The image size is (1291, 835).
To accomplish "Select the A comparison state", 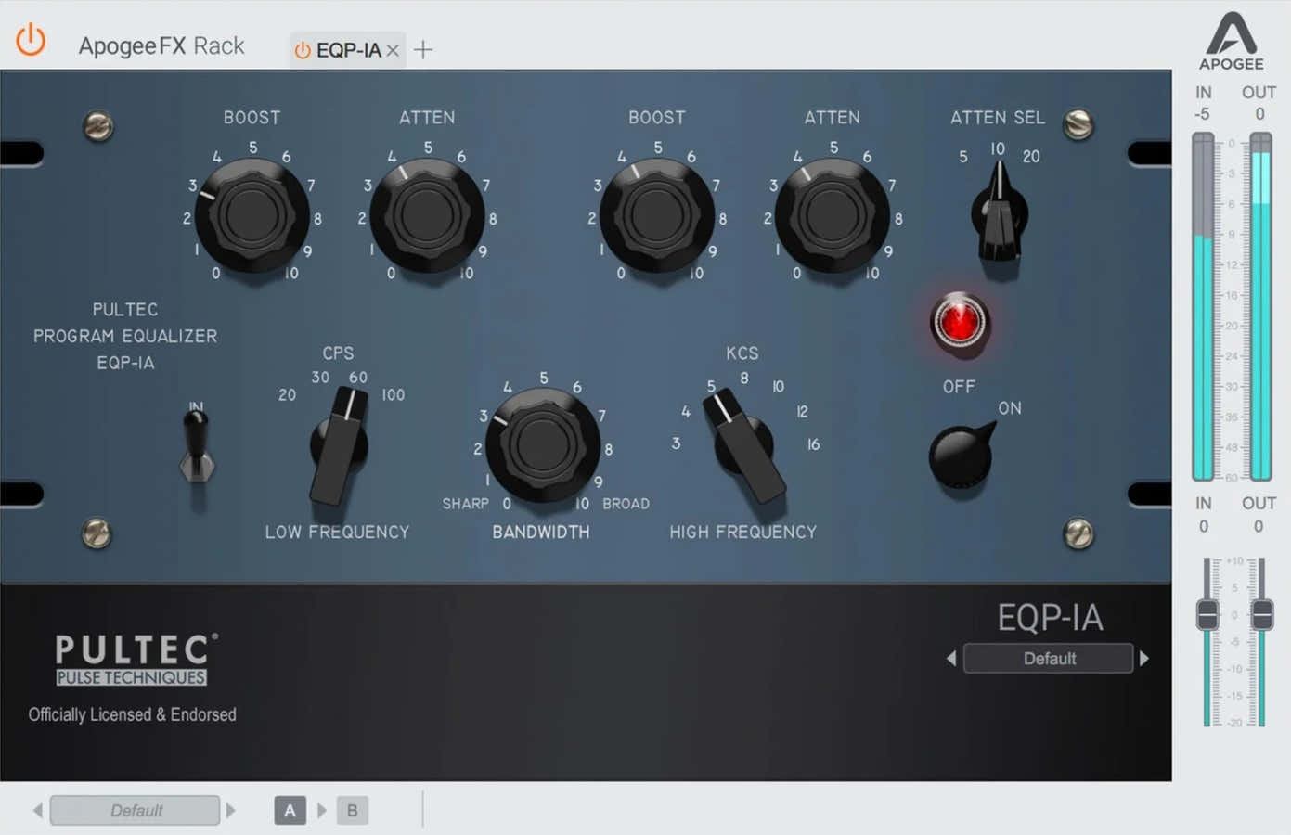I will pyautogui.click(x=290, y=811).
